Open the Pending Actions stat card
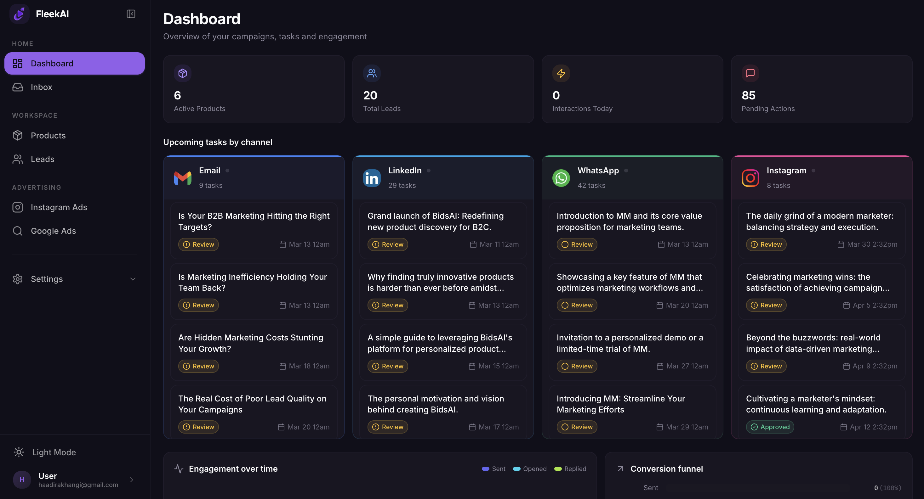 point(822,89)
